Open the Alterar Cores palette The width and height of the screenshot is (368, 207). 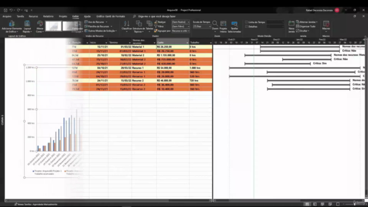(40, 27)
